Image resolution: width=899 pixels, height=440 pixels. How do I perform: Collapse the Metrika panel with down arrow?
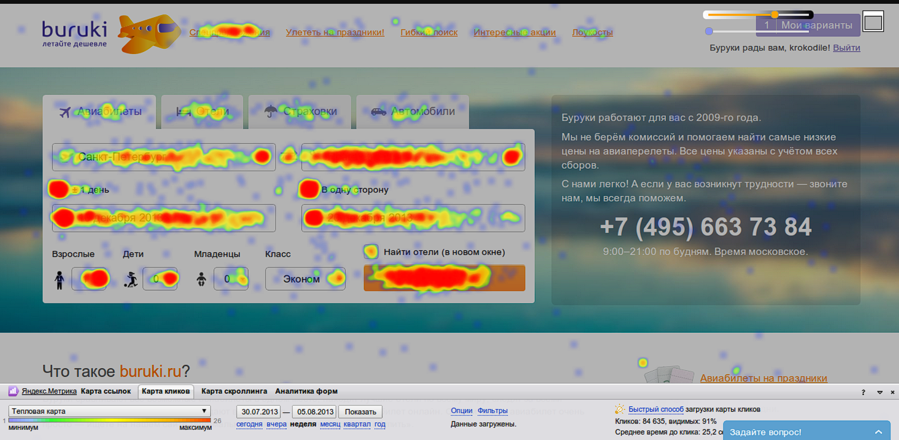pos(880,392)
